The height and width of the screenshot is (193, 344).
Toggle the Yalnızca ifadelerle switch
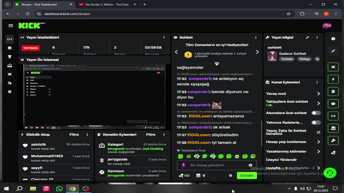tap(316, 123)
